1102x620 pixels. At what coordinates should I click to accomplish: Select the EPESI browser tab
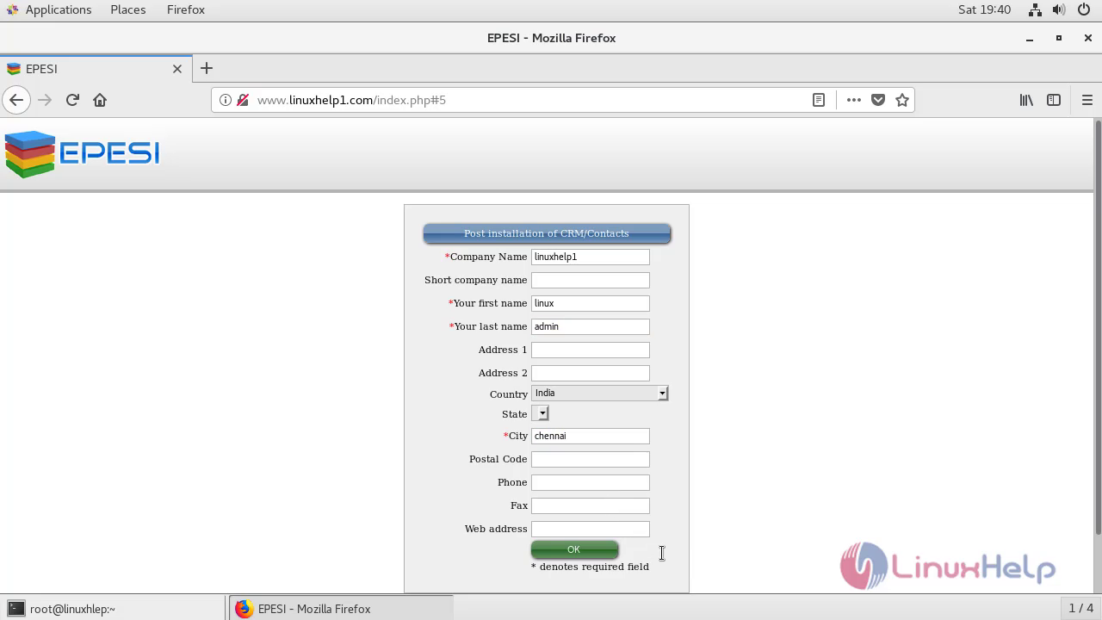[95, 69]
